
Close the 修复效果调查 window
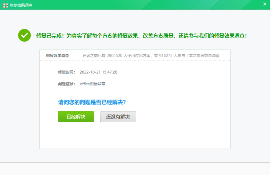pos(265,4)
